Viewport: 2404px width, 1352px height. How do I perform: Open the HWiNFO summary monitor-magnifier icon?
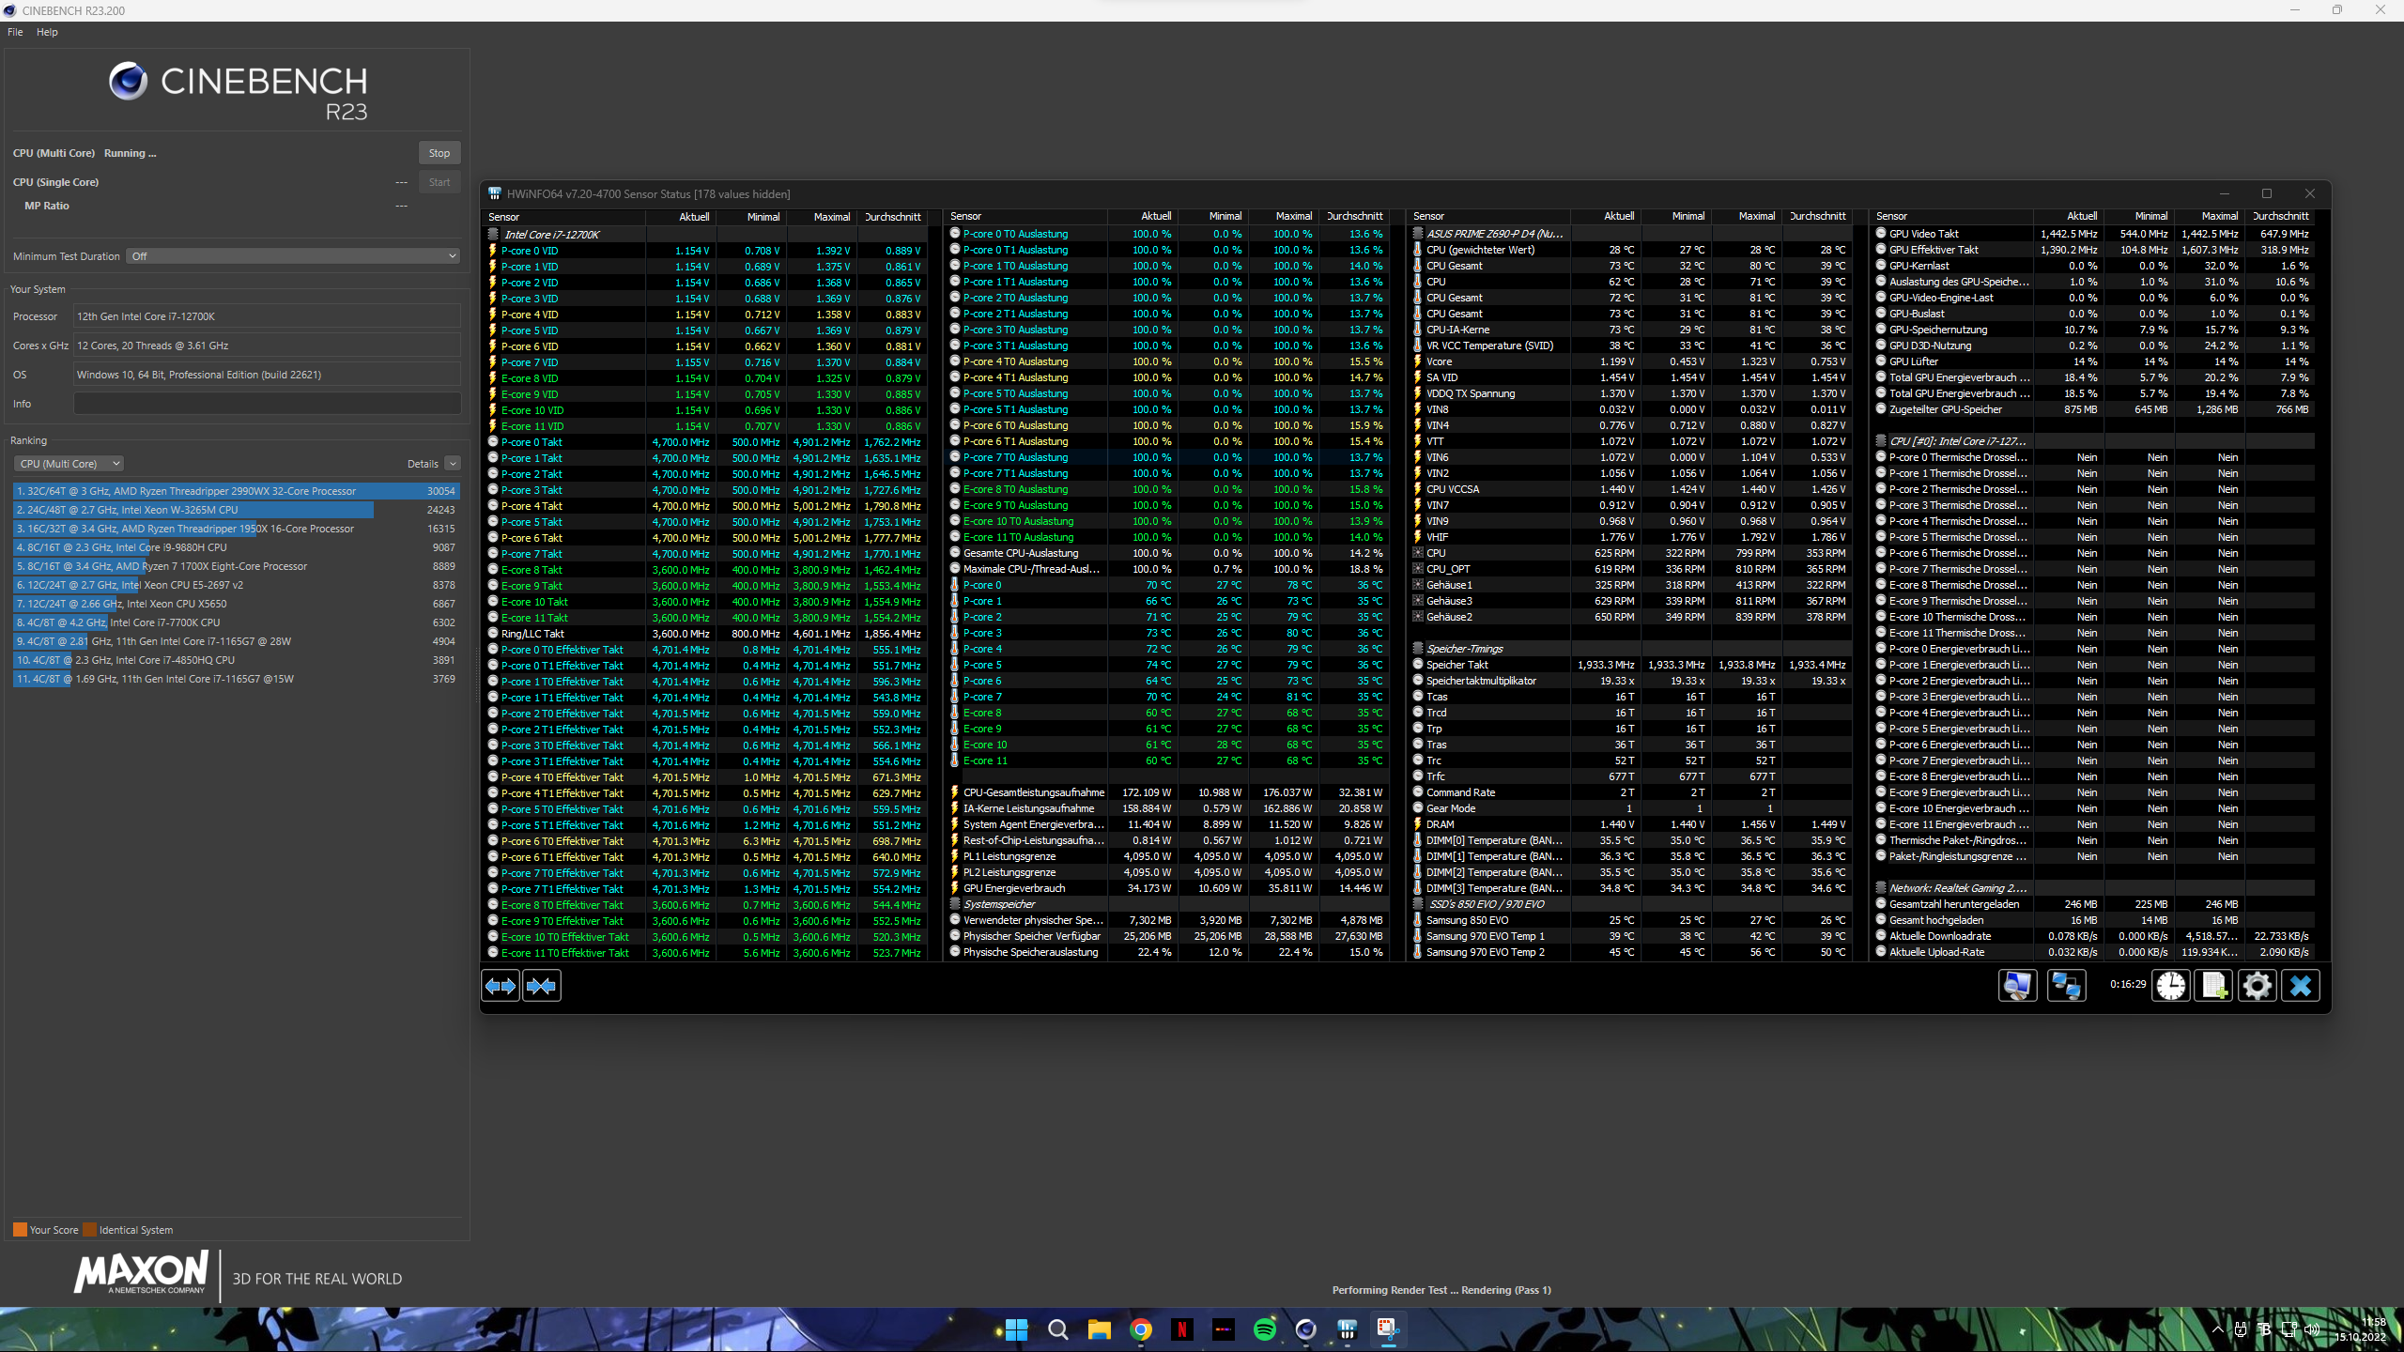coord(2016,986)
